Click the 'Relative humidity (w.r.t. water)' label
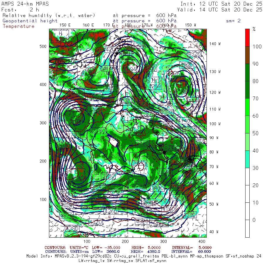The width and height of the screenshot is (264, 264). click(x=49, y=16)
